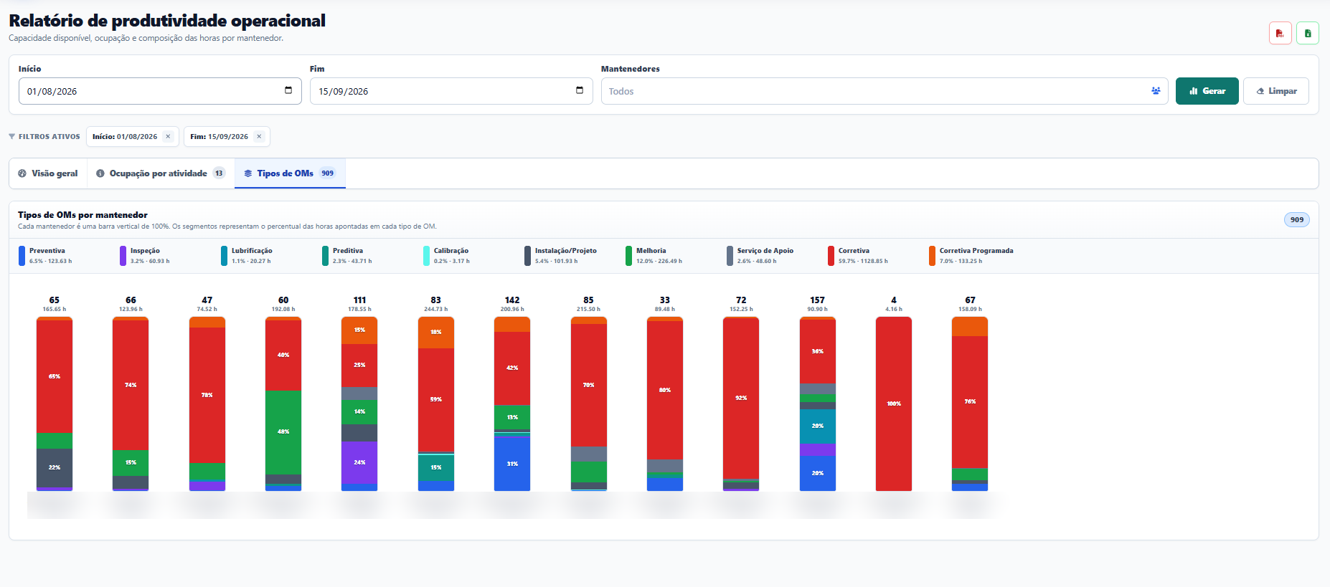Image resolution: width=1330 pixels, height=587 pixels.
Task: Click the '4.16 h' total label
Action: pos(894,310)
